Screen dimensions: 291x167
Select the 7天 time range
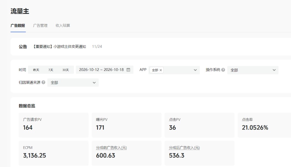(x=51, y=70)
